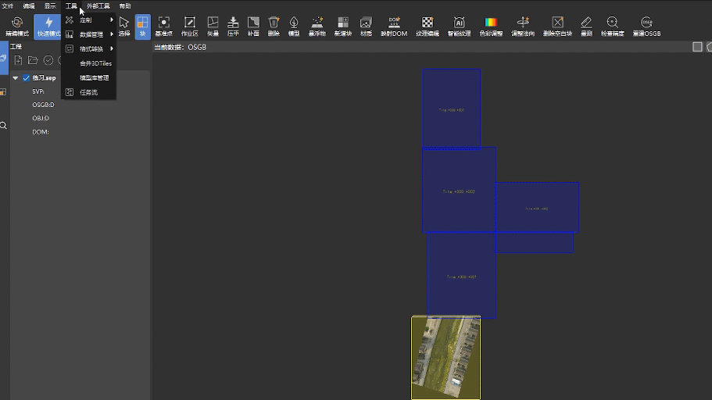Expand the 数据管理 submenu
This screenshot has width=712, height=400.
pos(91,34)
